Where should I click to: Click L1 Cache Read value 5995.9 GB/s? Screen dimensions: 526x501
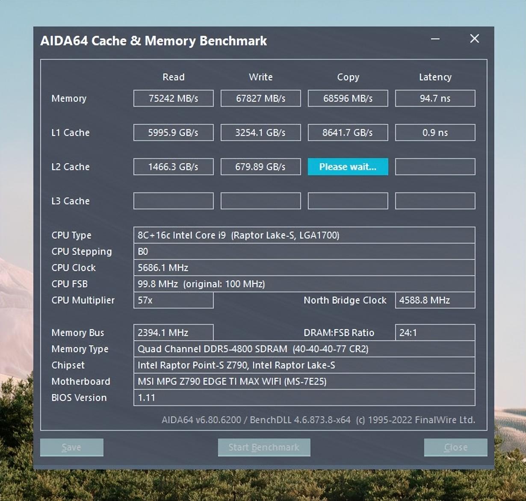tap(174, 133)
